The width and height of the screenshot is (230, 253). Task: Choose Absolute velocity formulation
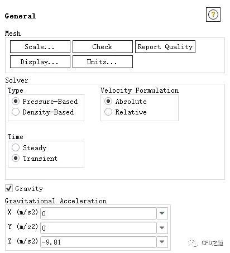108,101
